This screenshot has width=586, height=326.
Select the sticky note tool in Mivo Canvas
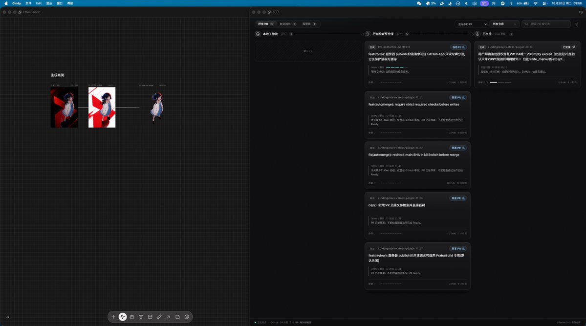point(177,317)
